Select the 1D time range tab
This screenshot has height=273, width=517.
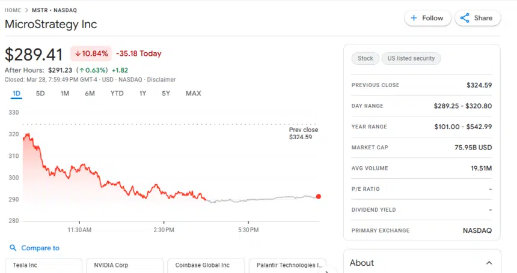(16, 93)
